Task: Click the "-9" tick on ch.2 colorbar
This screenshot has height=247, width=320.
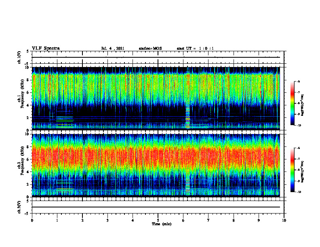Action: point(298,181)
